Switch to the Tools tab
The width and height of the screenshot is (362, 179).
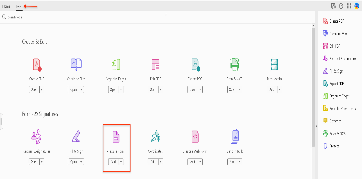click(19, 6)
